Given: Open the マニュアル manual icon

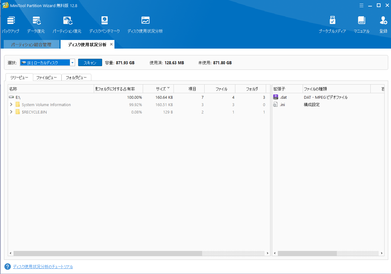Looking at the screenshot, I should pyautogui.click(x=361, y=21).
